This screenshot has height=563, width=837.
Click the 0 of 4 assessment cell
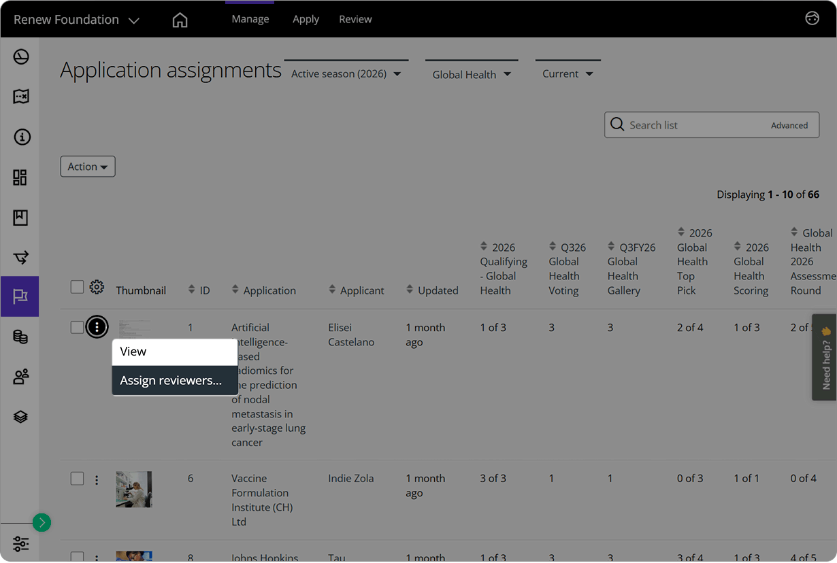(804, 479)
